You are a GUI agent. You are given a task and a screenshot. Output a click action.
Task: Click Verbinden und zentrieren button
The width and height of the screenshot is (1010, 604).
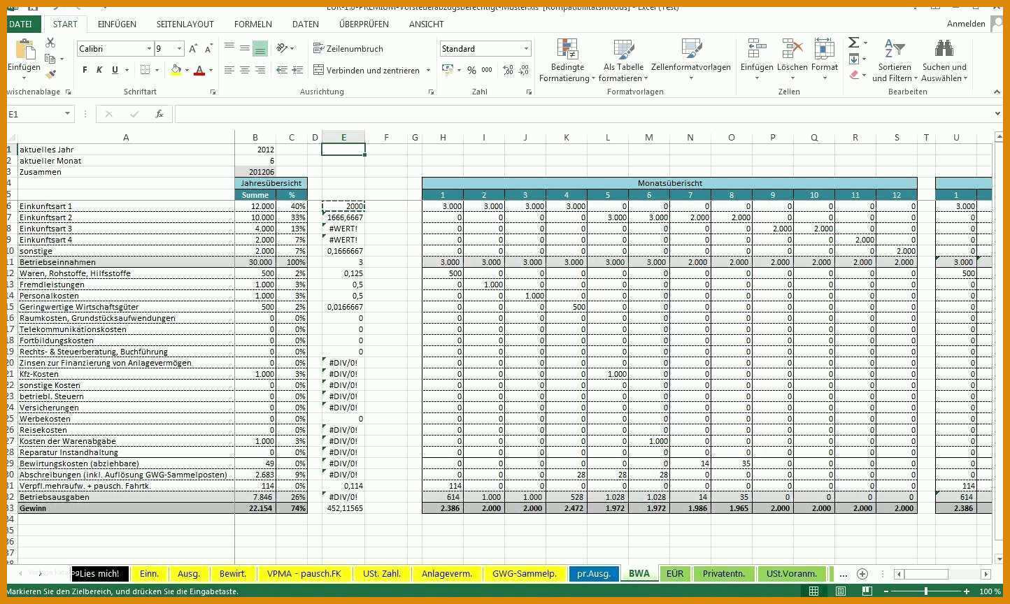pos(367,70)
